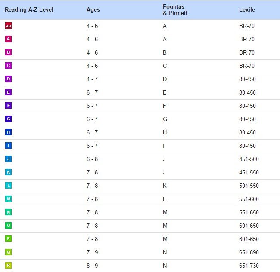Select Fountas & Pinnell 'N' in row R
This screenshot has height=272, width=280.
pos(165,266)
